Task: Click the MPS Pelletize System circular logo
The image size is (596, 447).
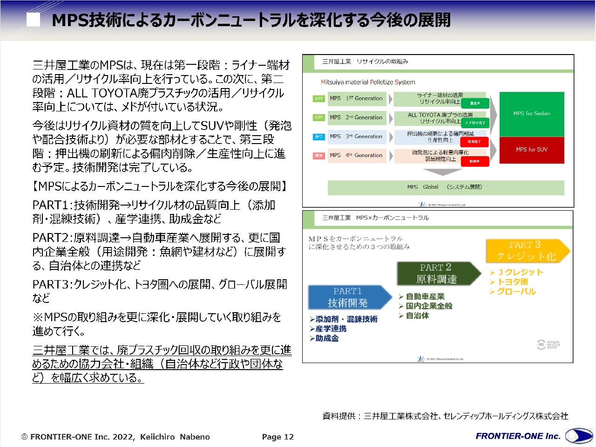Action: 541,345
